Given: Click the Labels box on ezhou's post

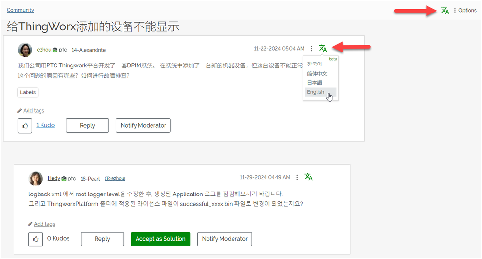Looking at the screenshot, I should (x=28, y=92).
